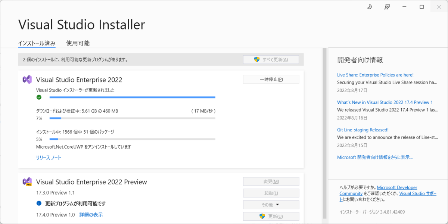The width and height of the screenshot is (448, 224).
Task: Click the 17.4.0 Preview 1.0 version text
Action: click(x=55, y=215)
